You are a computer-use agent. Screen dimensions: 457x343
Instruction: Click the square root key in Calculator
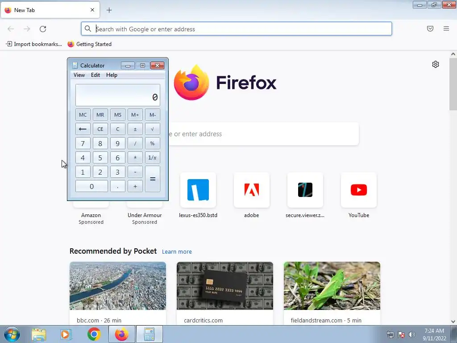153,129
